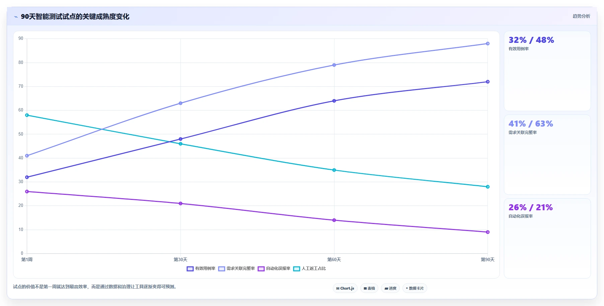Click the 41% / 63% stat value
The height and width of the screenshot is (306, 604).
[531, 124]
